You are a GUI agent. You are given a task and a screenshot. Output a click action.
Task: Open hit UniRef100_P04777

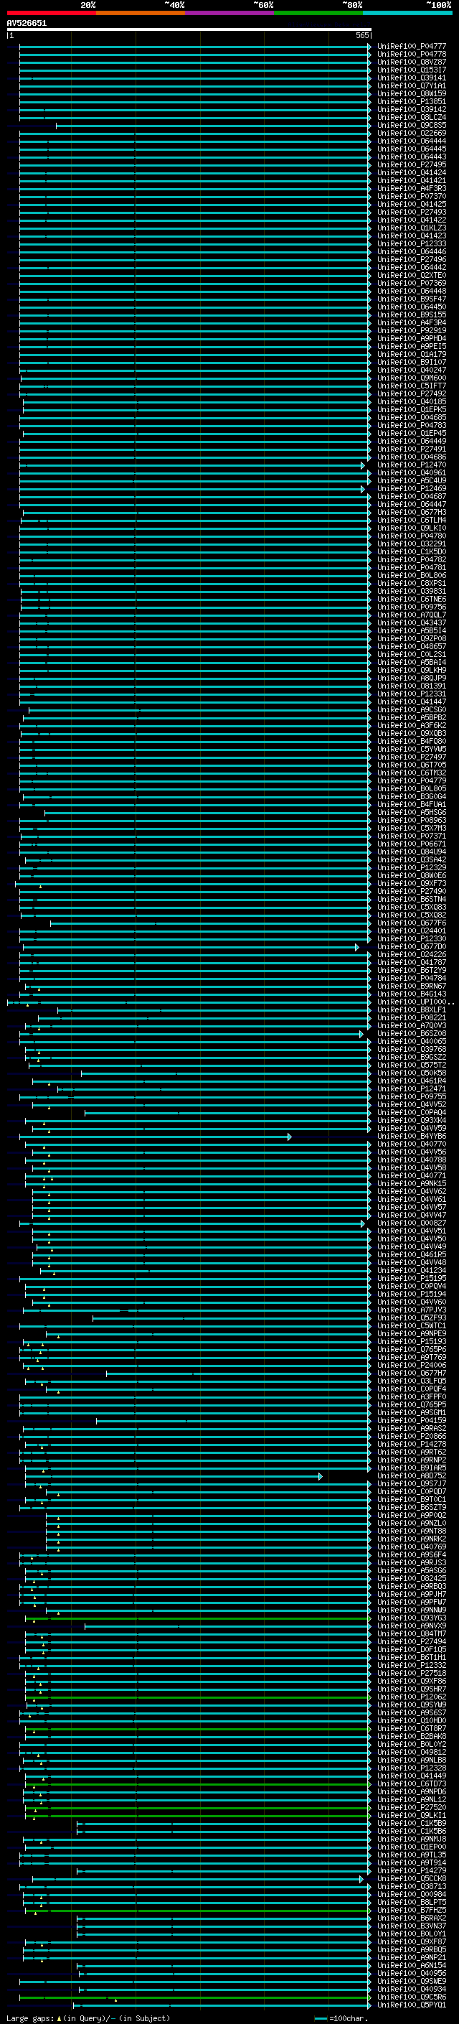412,47
